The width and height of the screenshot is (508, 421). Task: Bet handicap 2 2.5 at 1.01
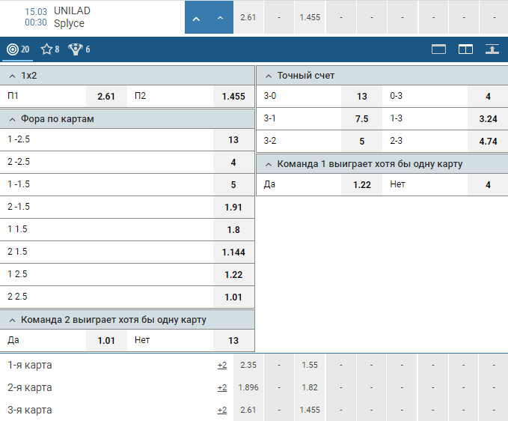tap(233, 297)
